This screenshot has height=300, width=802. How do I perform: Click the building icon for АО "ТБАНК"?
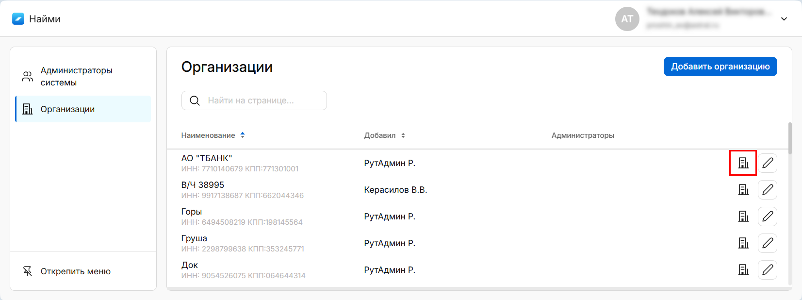(x=743, y=163)
